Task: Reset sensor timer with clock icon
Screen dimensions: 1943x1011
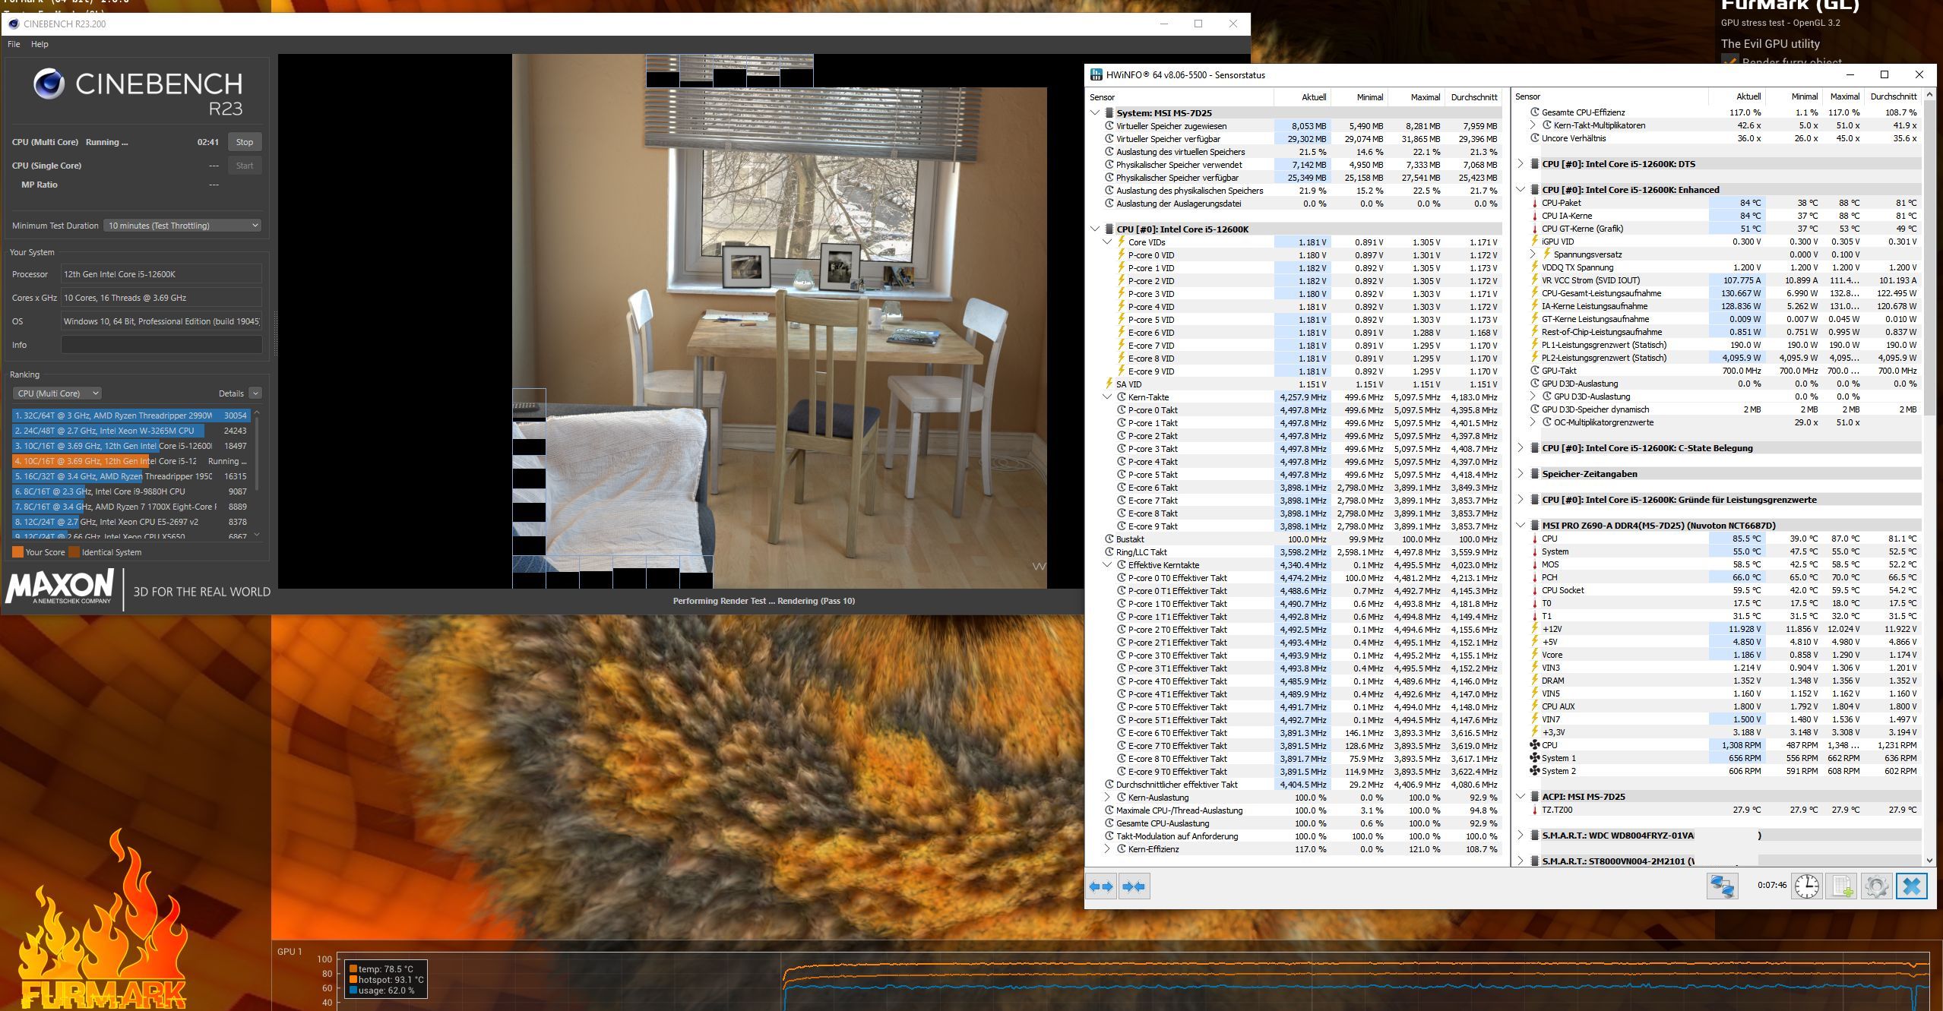Action: [x=1807, y=886]
